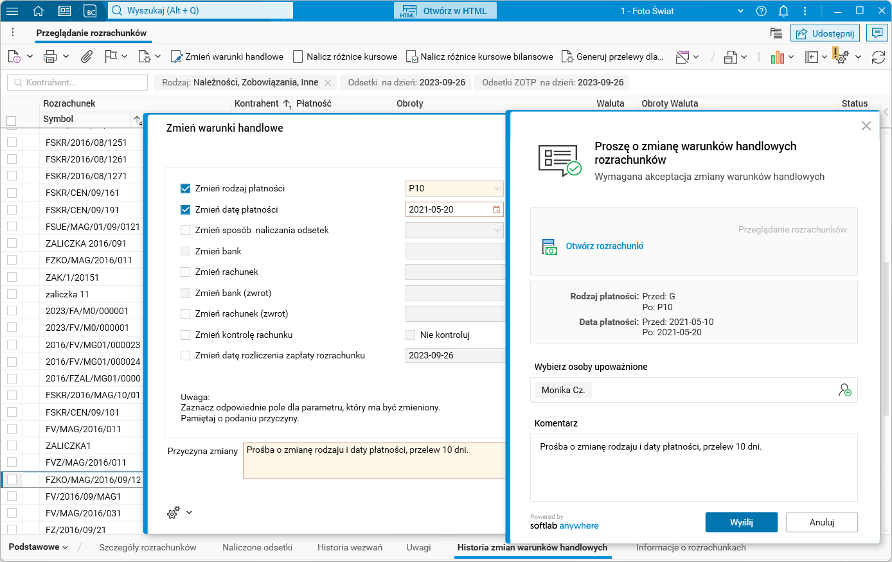Click the notification bell icon
The image size is (892, 562).
point(782,10)
